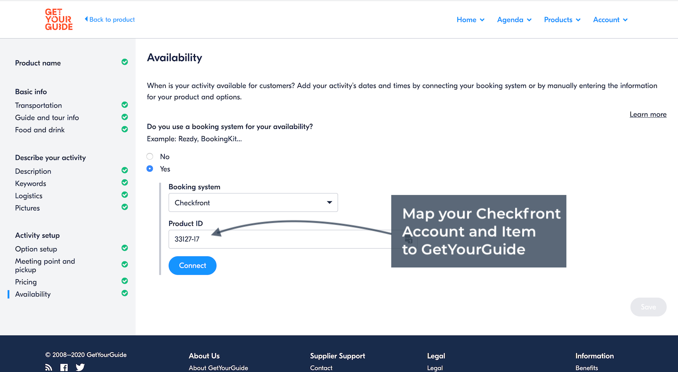Viewport: 678px width, 372px height.
Task: Click green checkmark beside Guide and tour info
Action: (125, 117)
